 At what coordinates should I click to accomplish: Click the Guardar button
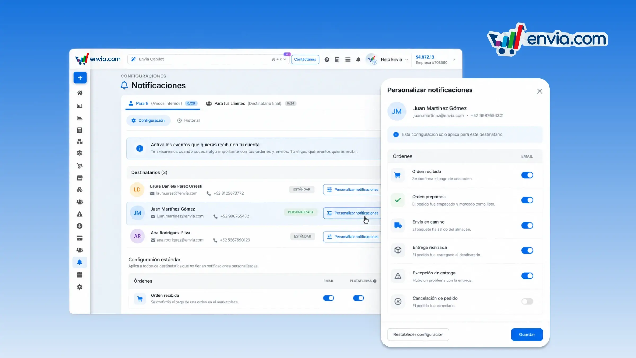(x=527, y=335)
